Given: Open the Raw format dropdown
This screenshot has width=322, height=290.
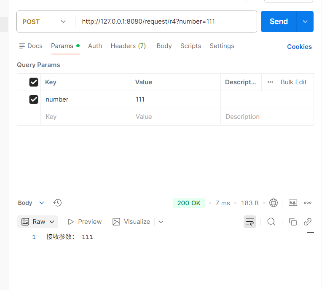Looking at the screenshot, I should (38, 222).
